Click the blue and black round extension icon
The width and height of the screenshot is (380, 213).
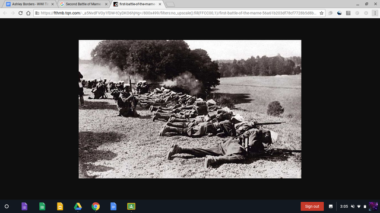click(339, 13)
